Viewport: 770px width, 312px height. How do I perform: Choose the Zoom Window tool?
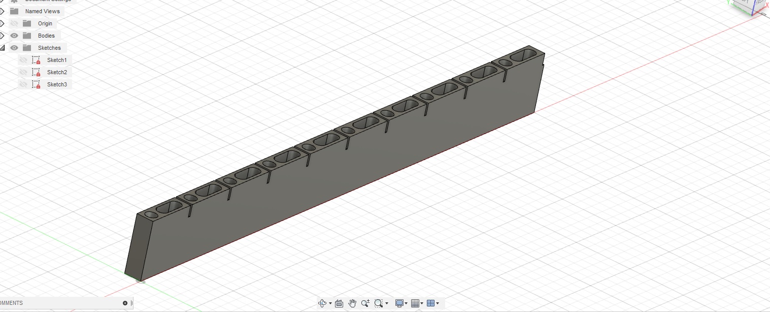[x=378, y=303]
